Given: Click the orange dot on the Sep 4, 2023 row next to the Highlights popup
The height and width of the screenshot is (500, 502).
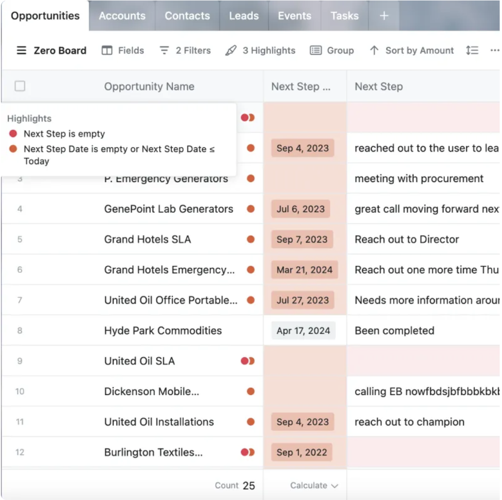Looking at the screenshot, I should (x=251, y=148).
